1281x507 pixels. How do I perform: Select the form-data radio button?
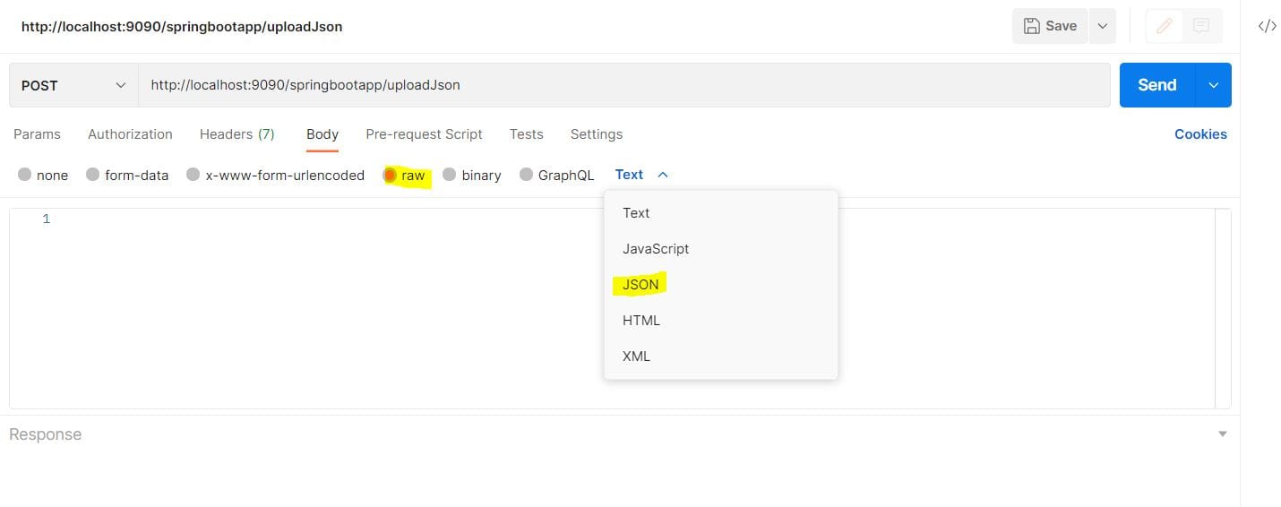[92, 176]
